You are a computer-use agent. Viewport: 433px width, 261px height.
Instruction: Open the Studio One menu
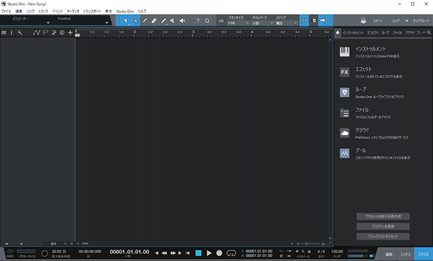tap(125, 11)
